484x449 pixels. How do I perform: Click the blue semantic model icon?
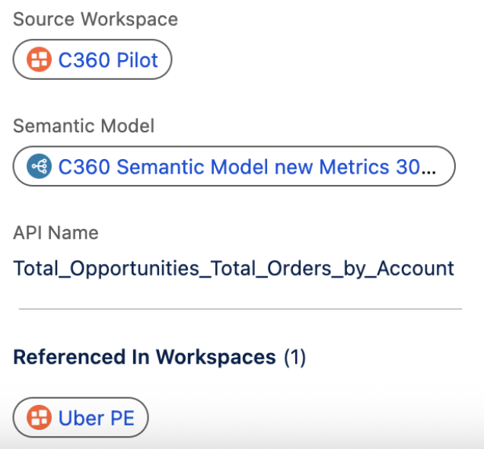(39, 166)
